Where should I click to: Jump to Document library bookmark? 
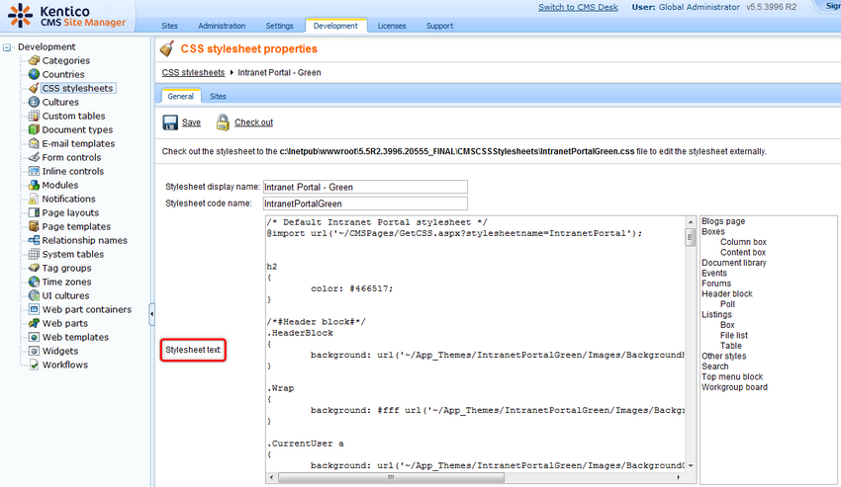click(x=734, y=263)
